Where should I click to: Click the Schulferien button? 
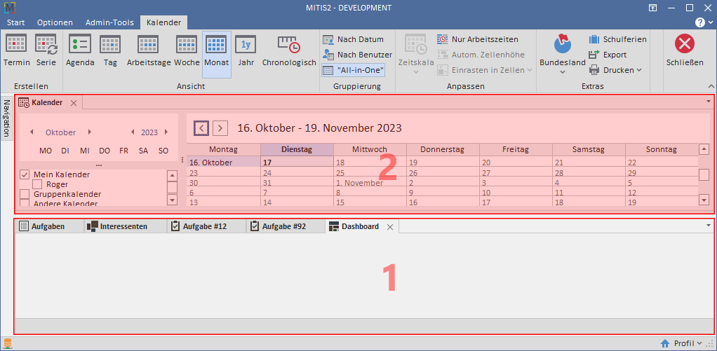coord(617,39)
